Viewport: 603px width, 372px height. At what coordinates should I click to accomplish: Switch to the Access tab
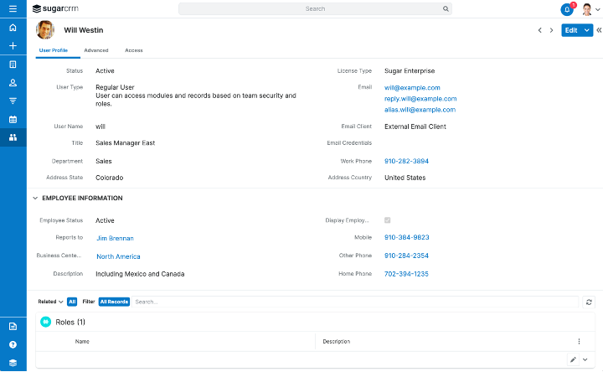pyautogui.click(x=133, y=50)
